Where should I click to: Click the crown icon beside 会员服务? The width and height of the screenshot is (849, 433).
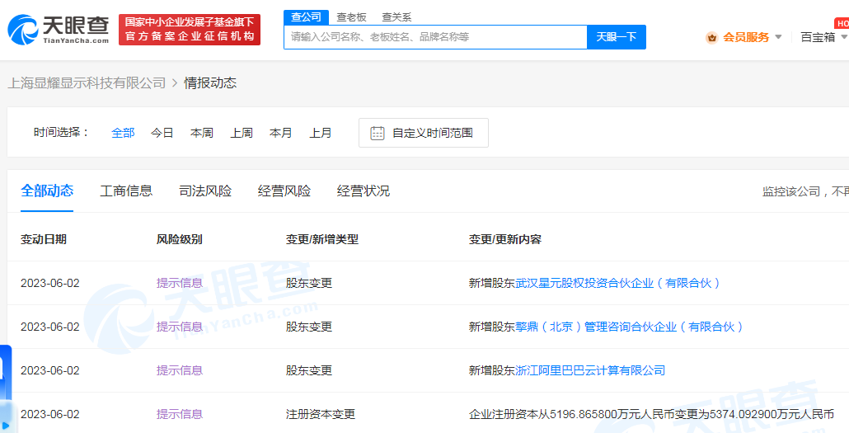[x=712, y=37]
